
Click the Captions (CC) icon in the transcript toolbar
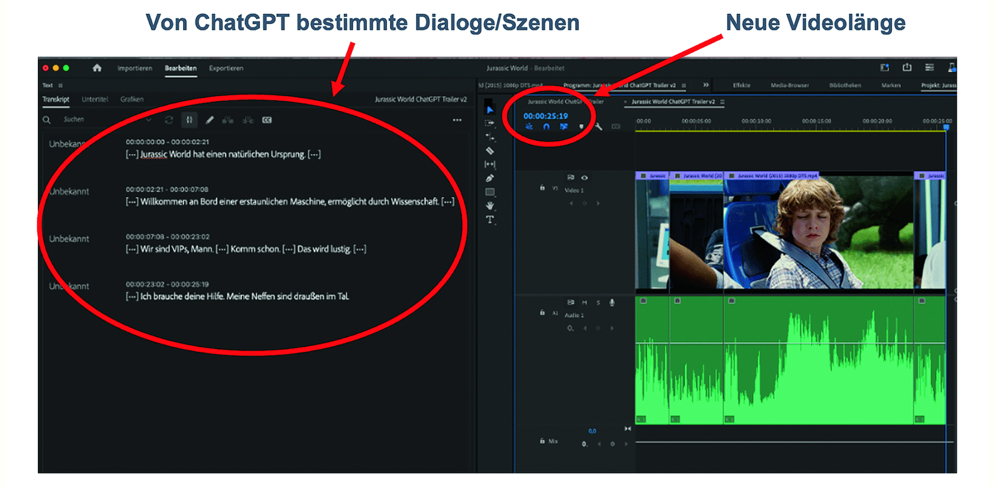click(x=267, y=119)
